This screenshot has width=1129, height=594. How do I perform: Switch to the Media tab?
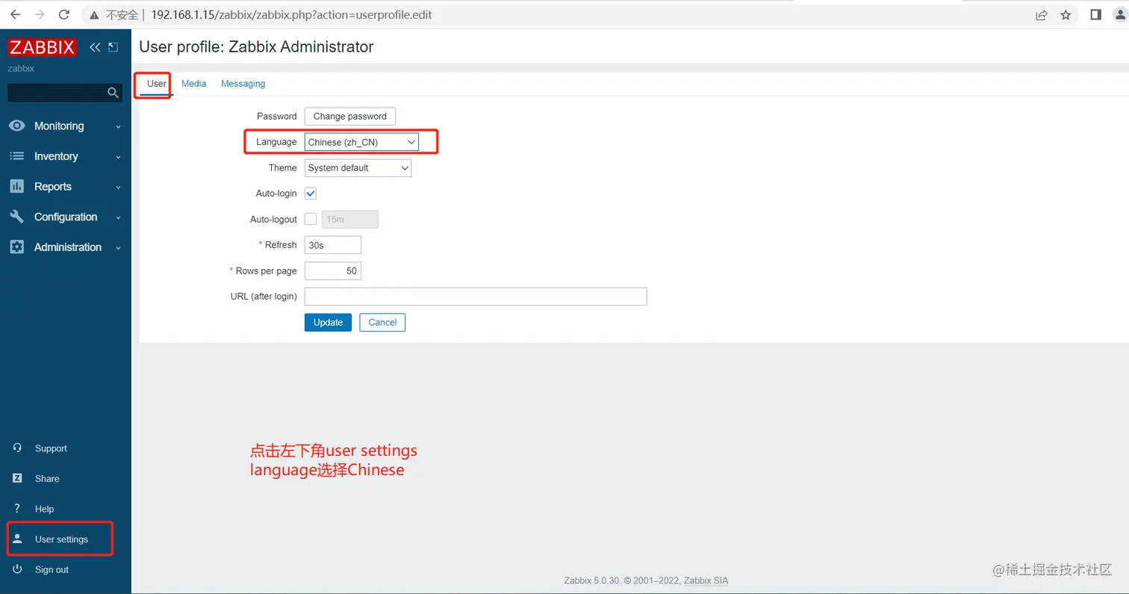tap(193, 84)
